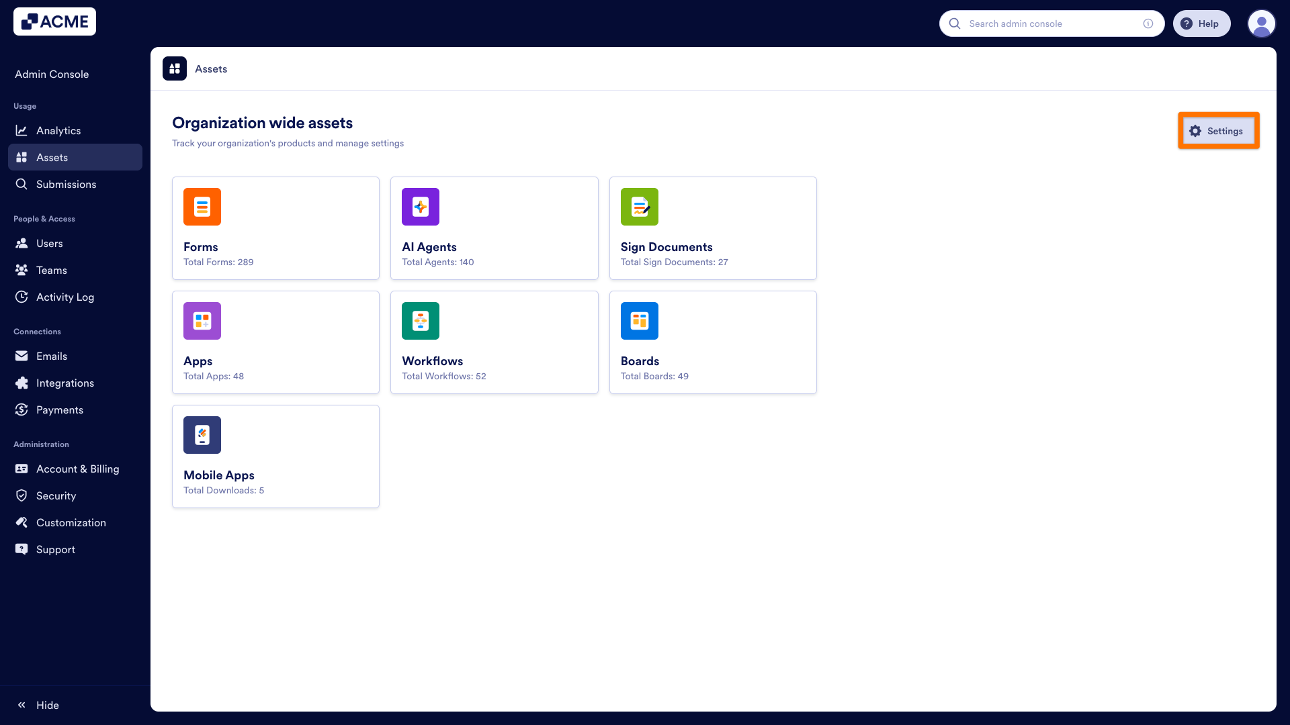Click the Workflows product icon
This screenshot has height=725, width=1290.
(x=420, y=321)
